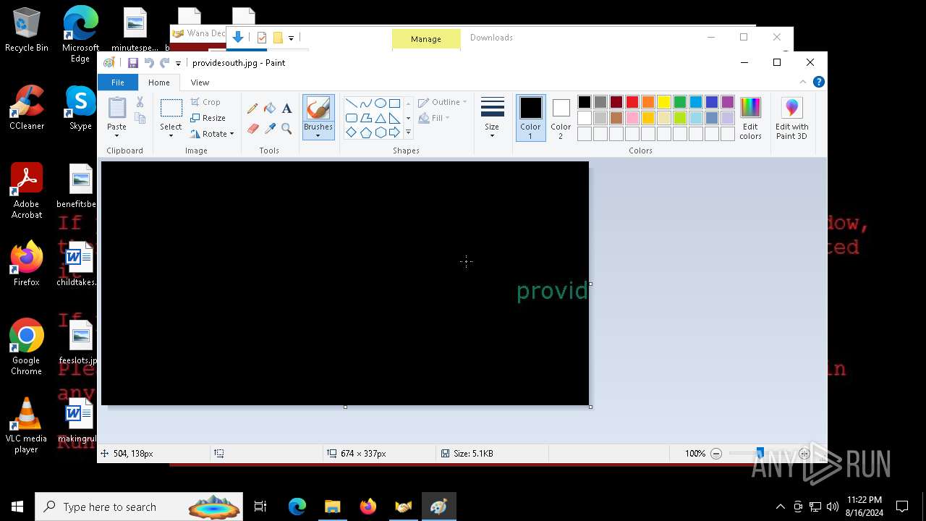Select the Polygon shape

pyautogui.click(x=365, y=118)
